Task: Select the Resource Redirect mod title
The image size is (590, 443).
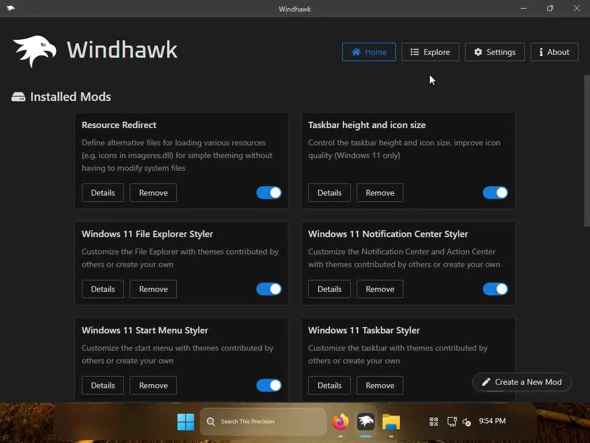Action: [x=119, y=125]
